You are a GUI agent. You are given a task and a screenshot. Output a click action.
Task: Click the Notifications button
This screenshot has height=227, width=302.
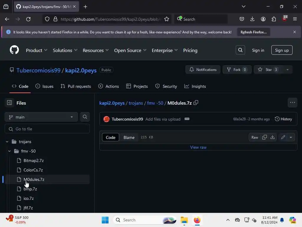pyautogui.click(x=203, y=70)
